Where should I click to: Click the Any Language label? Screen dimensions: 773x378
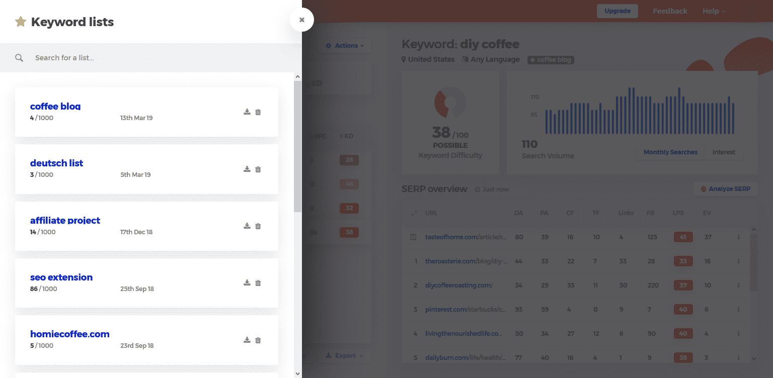[x=491, y=59]
